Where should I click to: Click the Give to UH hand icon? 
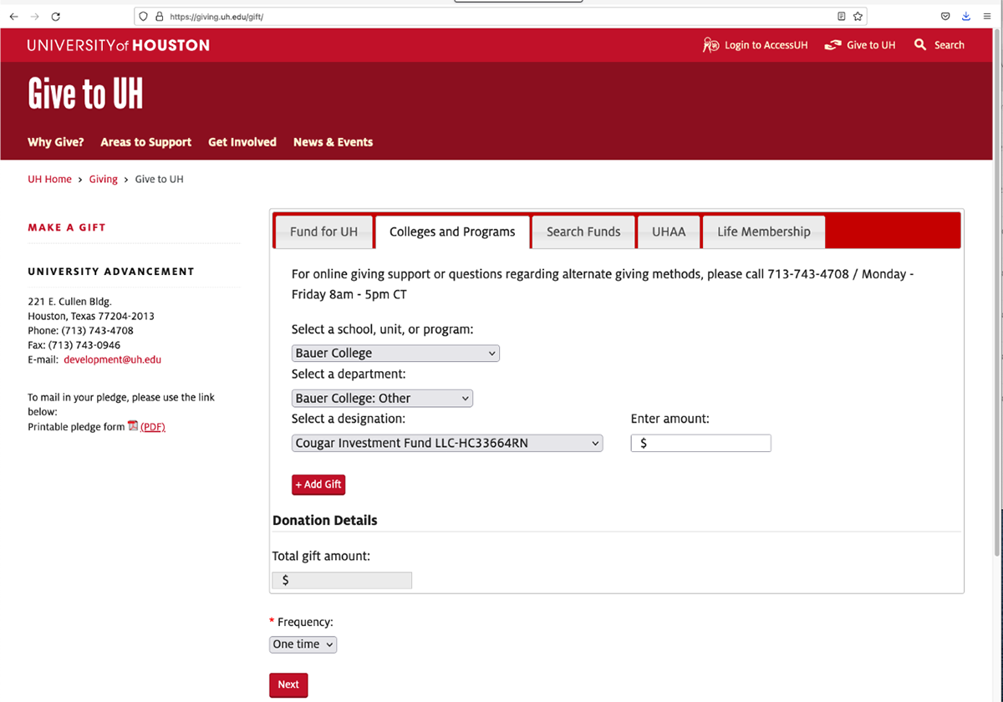[832, 45]
